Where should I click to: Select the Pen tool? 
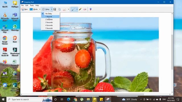click(73, 9)
